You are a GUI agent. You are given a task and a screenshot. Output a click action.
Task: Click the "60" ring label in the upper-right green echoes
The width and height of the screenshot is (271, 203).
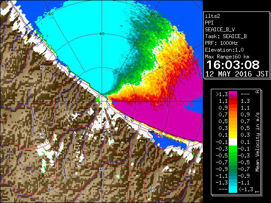[152, 14]
